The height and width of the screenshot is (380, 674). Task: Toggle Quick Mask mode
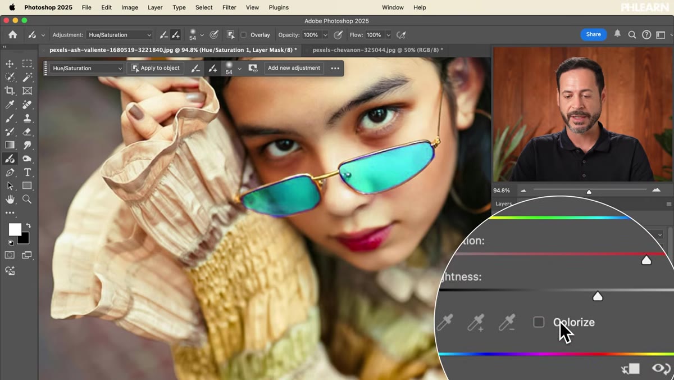pos(10,255)
